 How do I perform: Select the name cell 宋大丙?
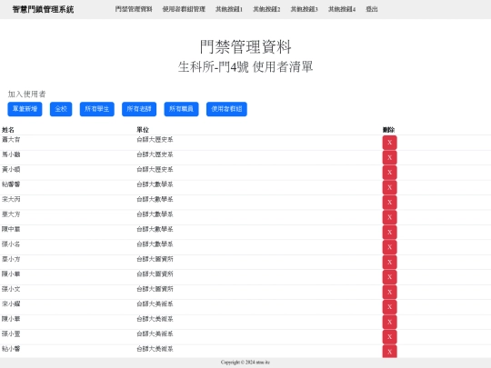pyautogui.click(x=11, y=199)
